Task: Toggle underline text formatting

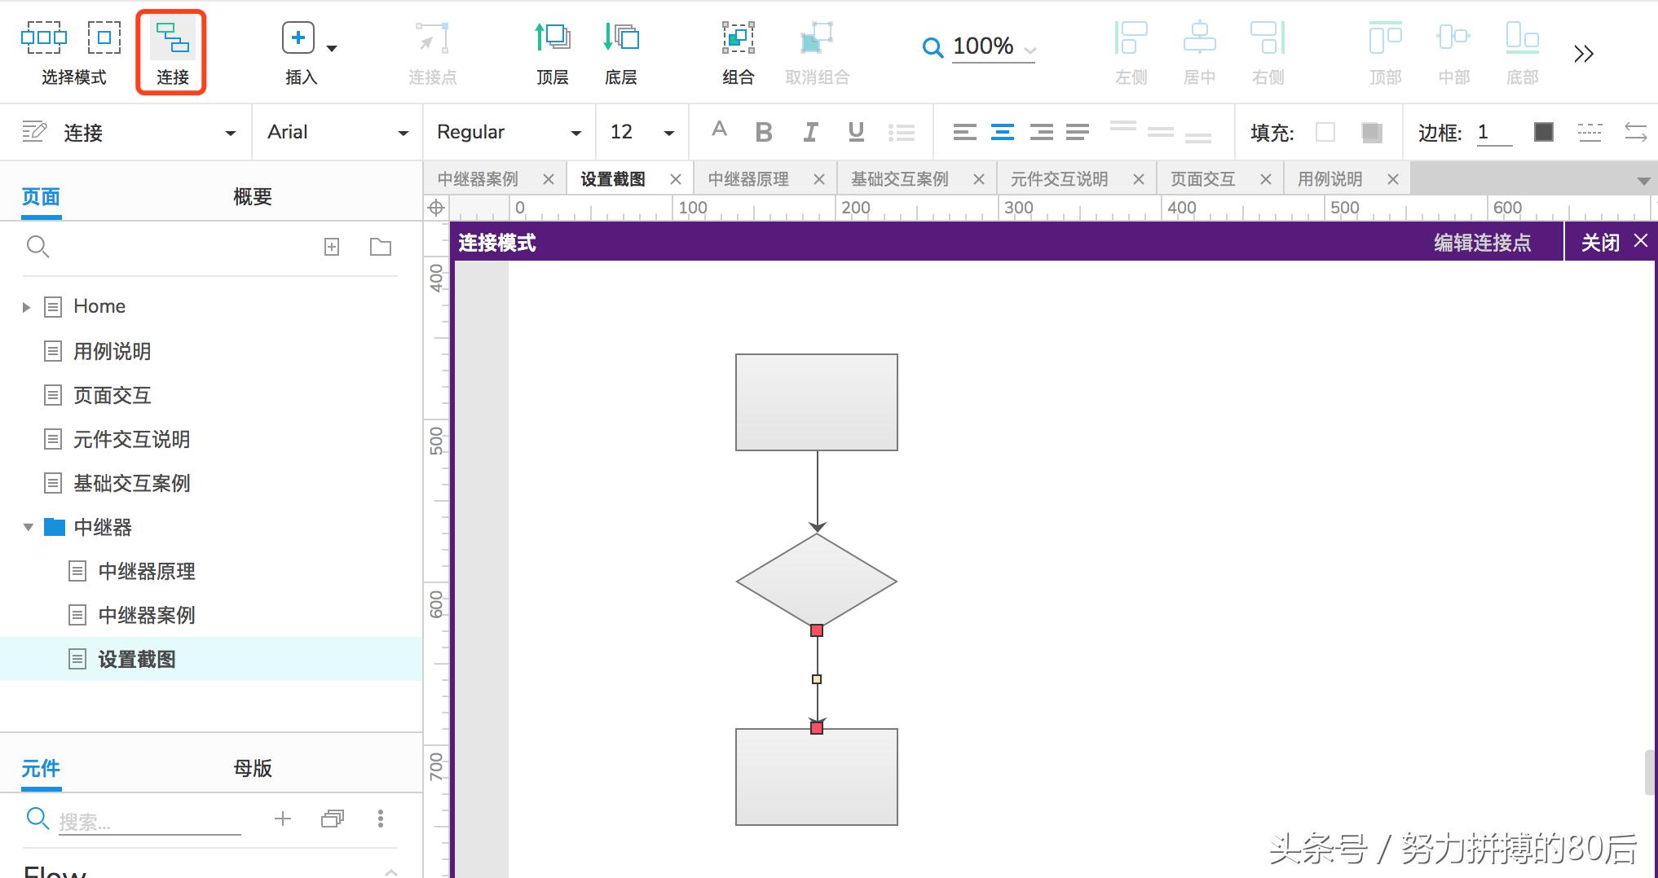Action: click(855, 131)
